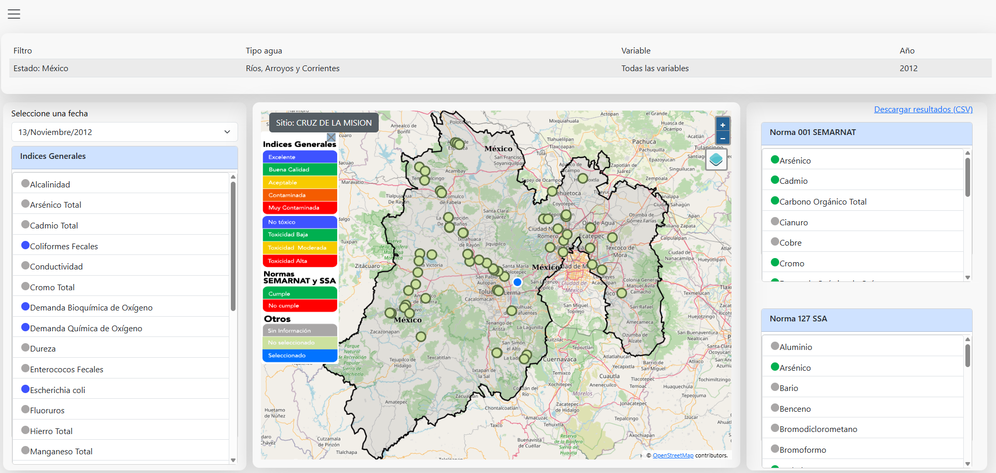Click Bromodiclorometano item
The height and width of the screenshot is (473, 996).
click(863, 429)
